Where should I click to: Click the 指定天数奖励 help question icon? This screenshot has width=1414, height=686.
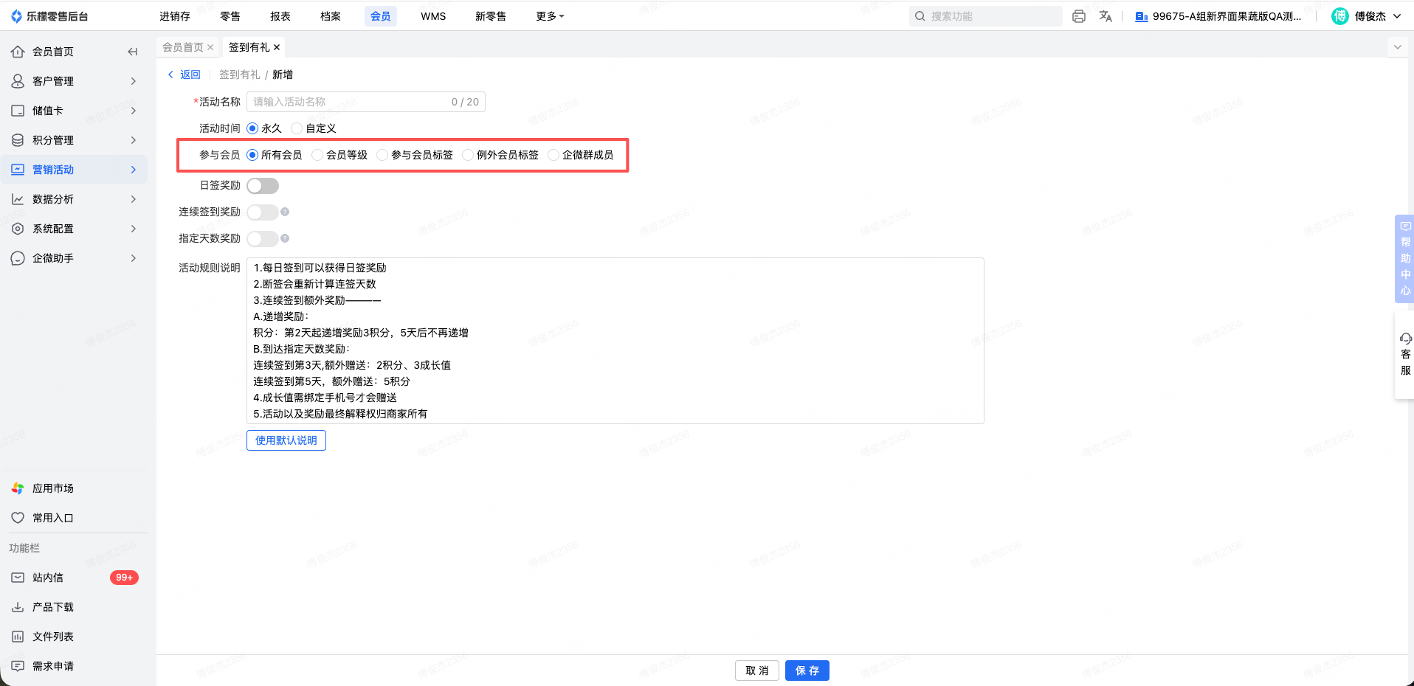[285, 238]
